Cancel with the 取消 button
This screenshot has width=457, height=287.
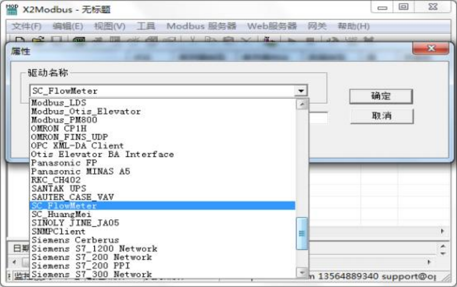[x=381, y=116]
